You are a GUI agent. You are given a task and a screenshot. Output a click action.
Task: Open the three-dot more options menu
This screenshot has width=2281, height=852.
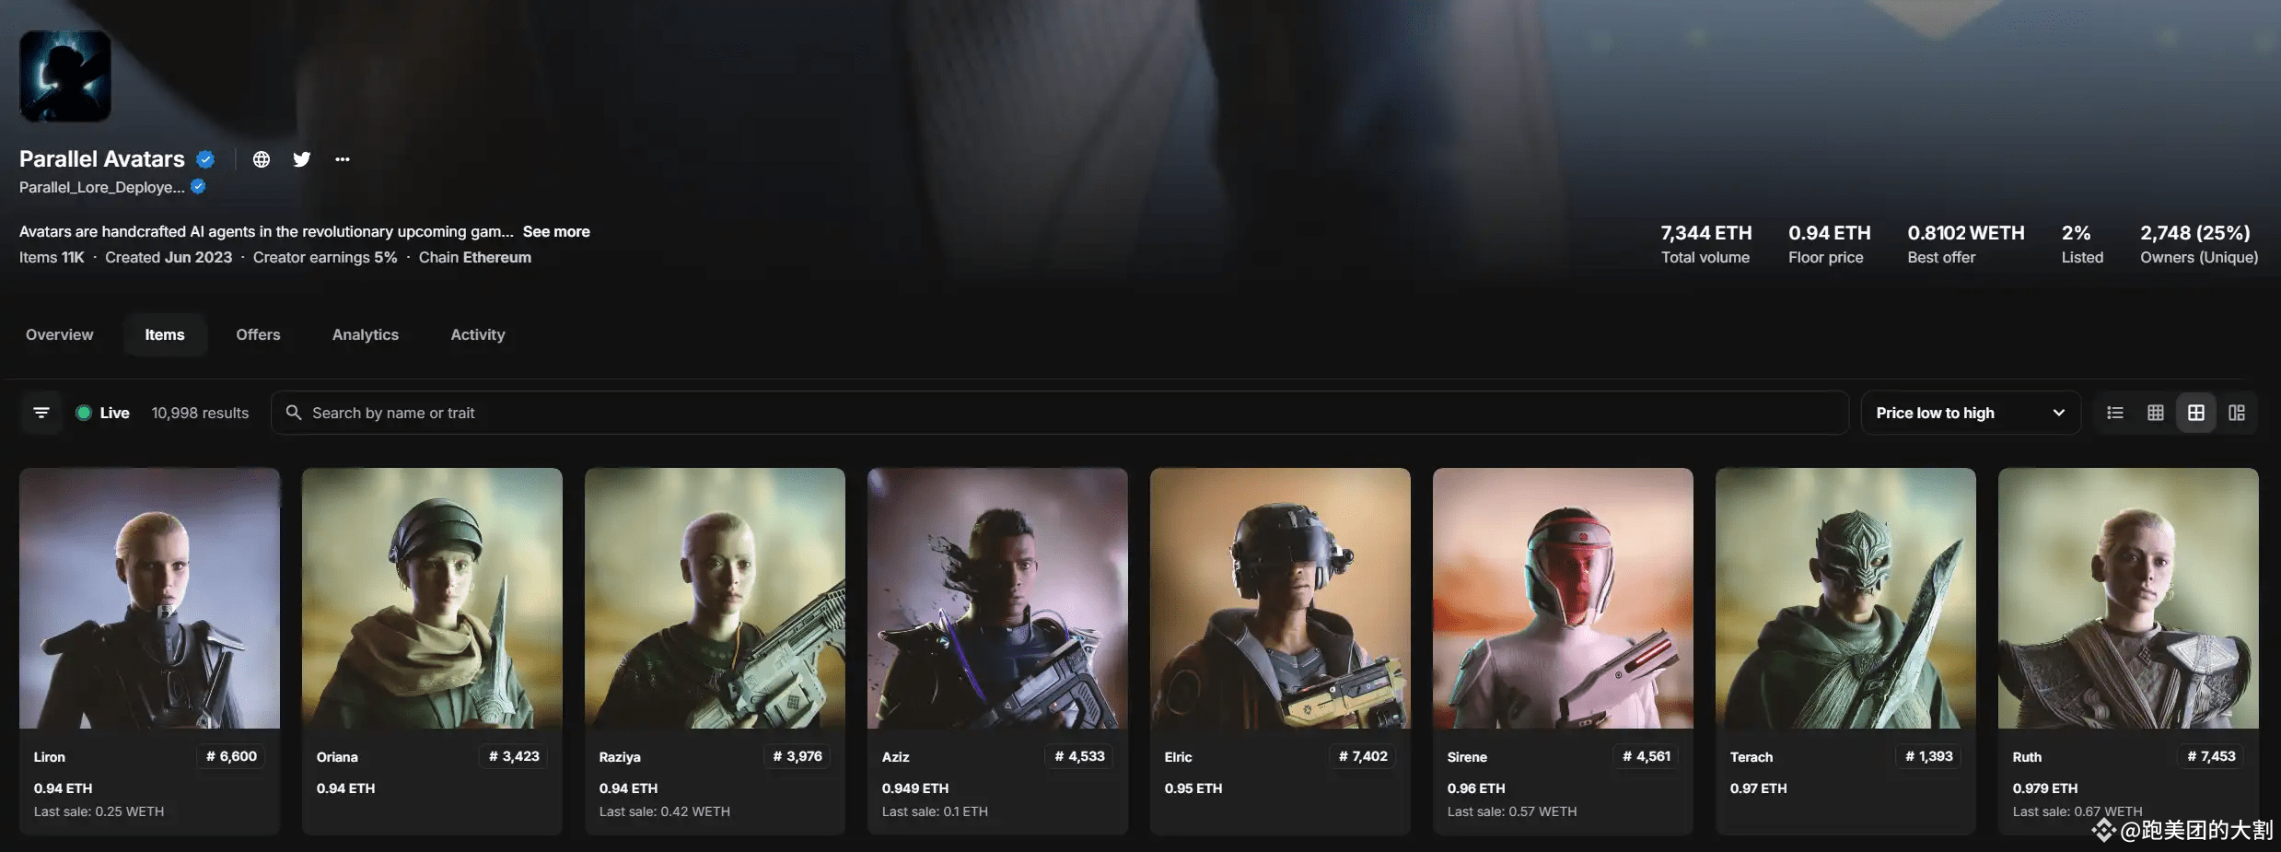[x=343, y=159]
